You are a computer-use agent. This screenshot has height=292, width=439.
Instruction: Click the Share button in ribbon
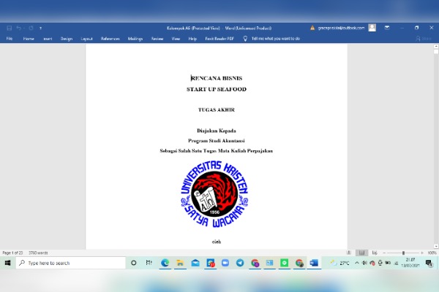coord(424,39)
